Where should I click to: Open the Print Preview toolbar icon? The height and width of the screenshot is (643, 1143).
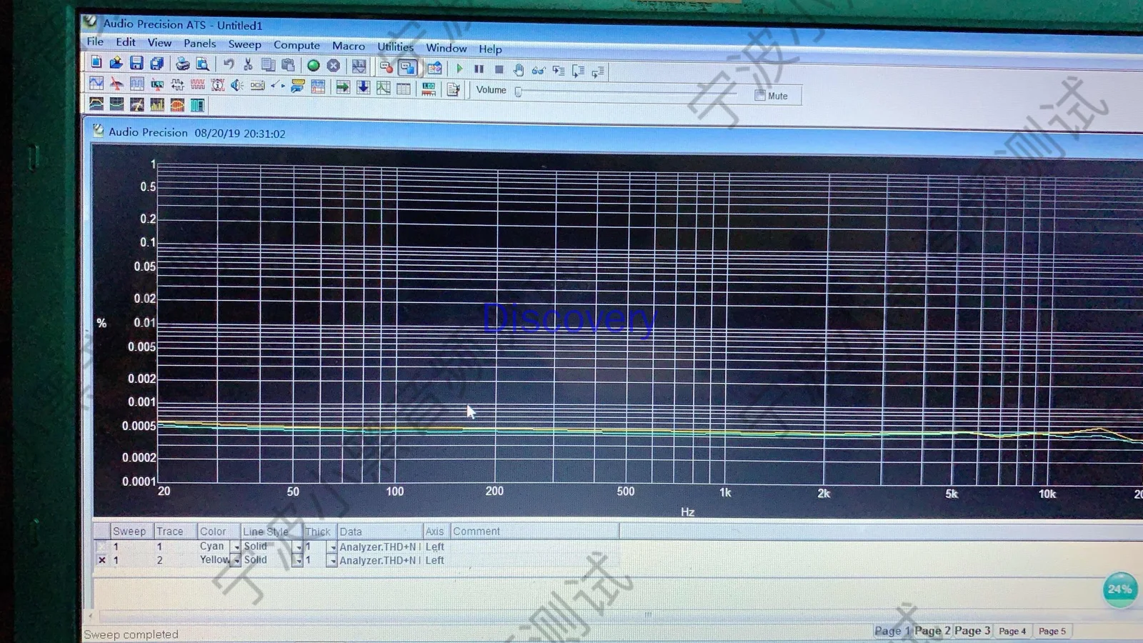click(x=204, y=64)
